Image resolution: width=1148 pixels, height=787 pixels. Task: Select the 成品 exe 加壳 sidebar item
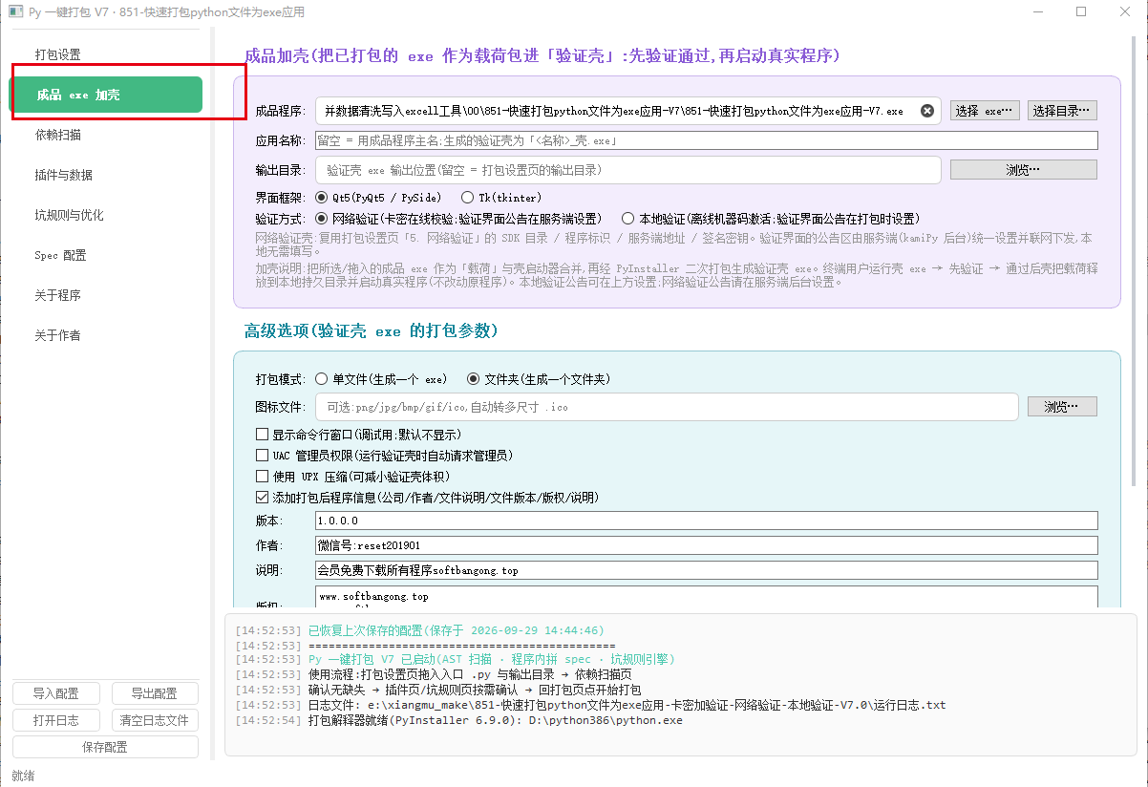click(x=105, y=95)
